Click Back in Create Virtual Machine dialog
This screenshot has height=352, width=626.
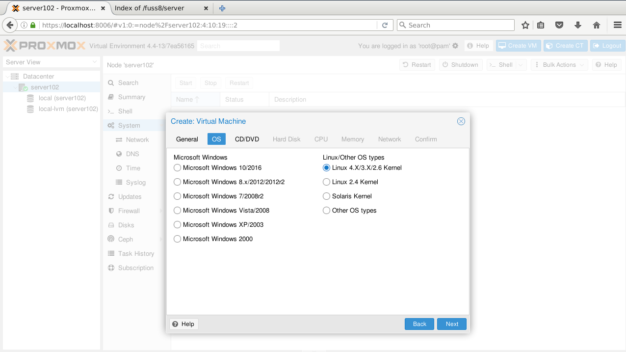coord(419,324)
